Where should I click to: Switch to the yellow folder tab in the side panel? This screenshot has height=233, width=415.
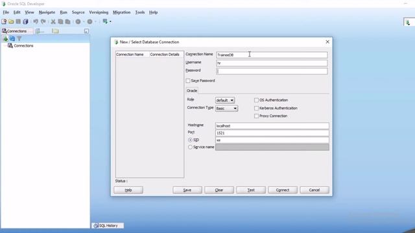[55, 31]
